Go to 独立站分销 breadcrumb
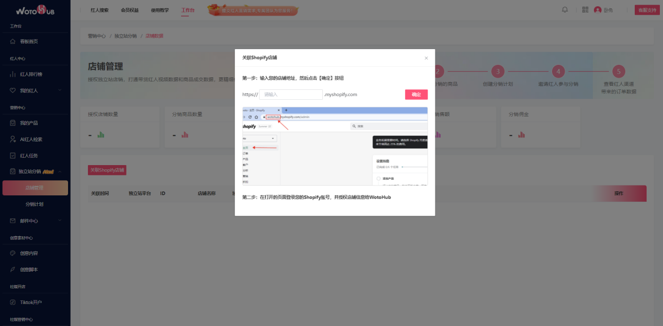The width and height of the screenshot is (663, 326). (x=126, y=36)
